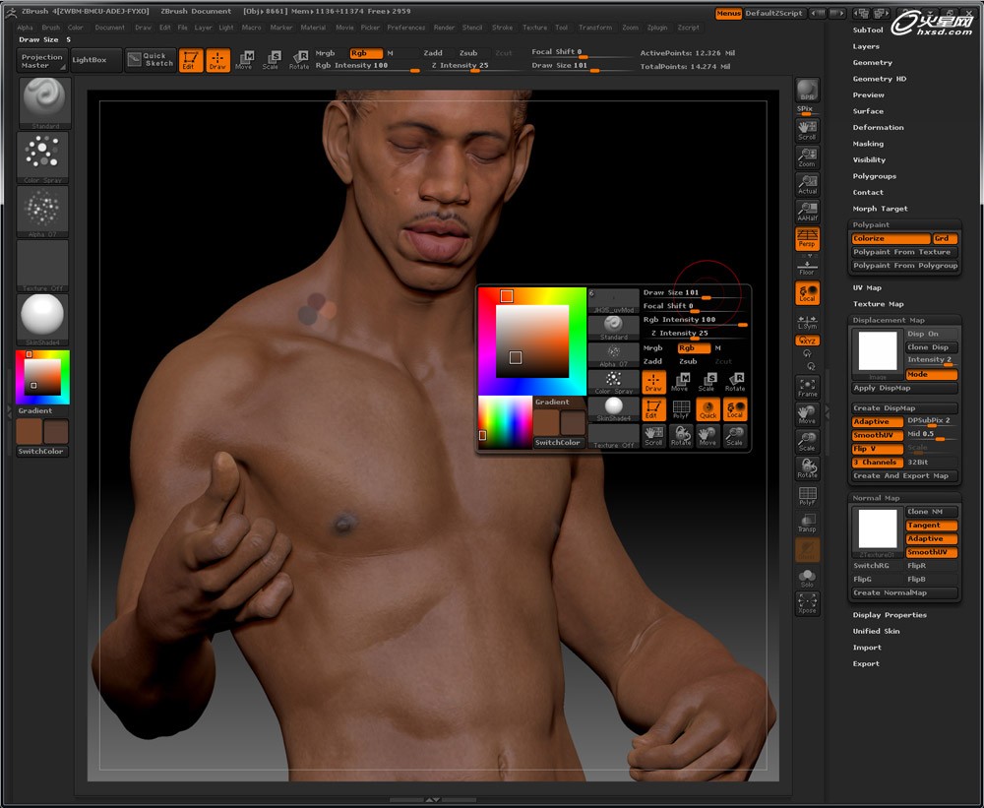Set Actual size view on right shelf
The width and height of the screenshot is (984, 808).
click(807, 185)
